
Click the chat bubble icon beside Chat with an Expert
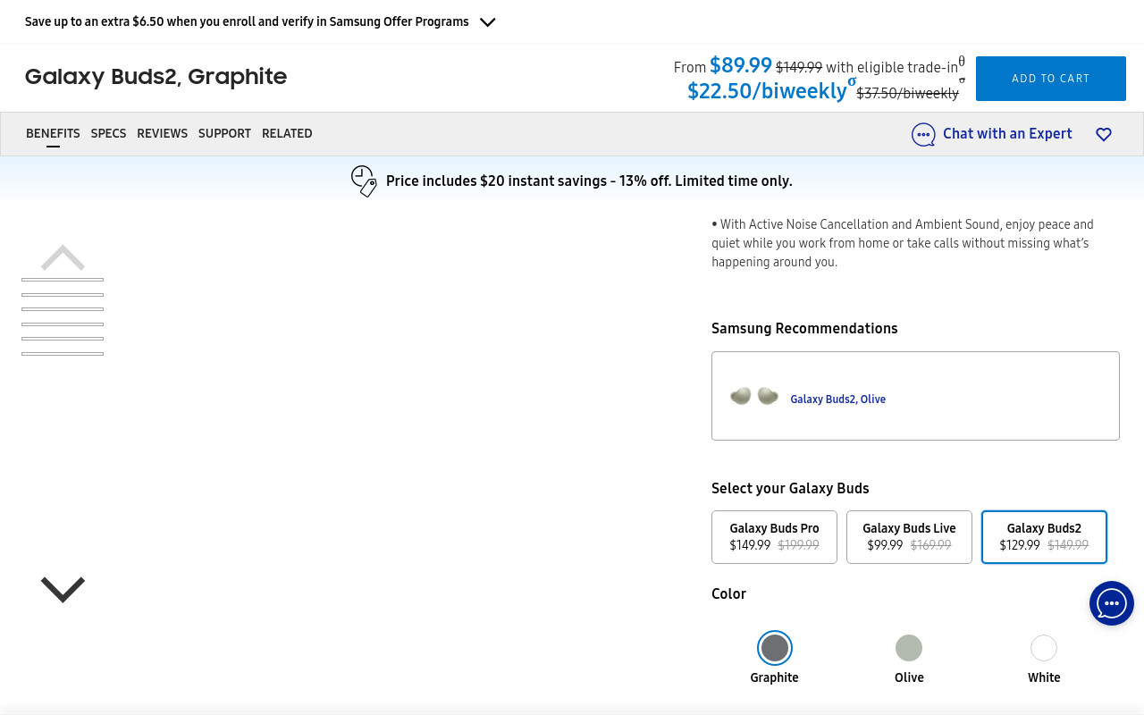pos(923,135)
